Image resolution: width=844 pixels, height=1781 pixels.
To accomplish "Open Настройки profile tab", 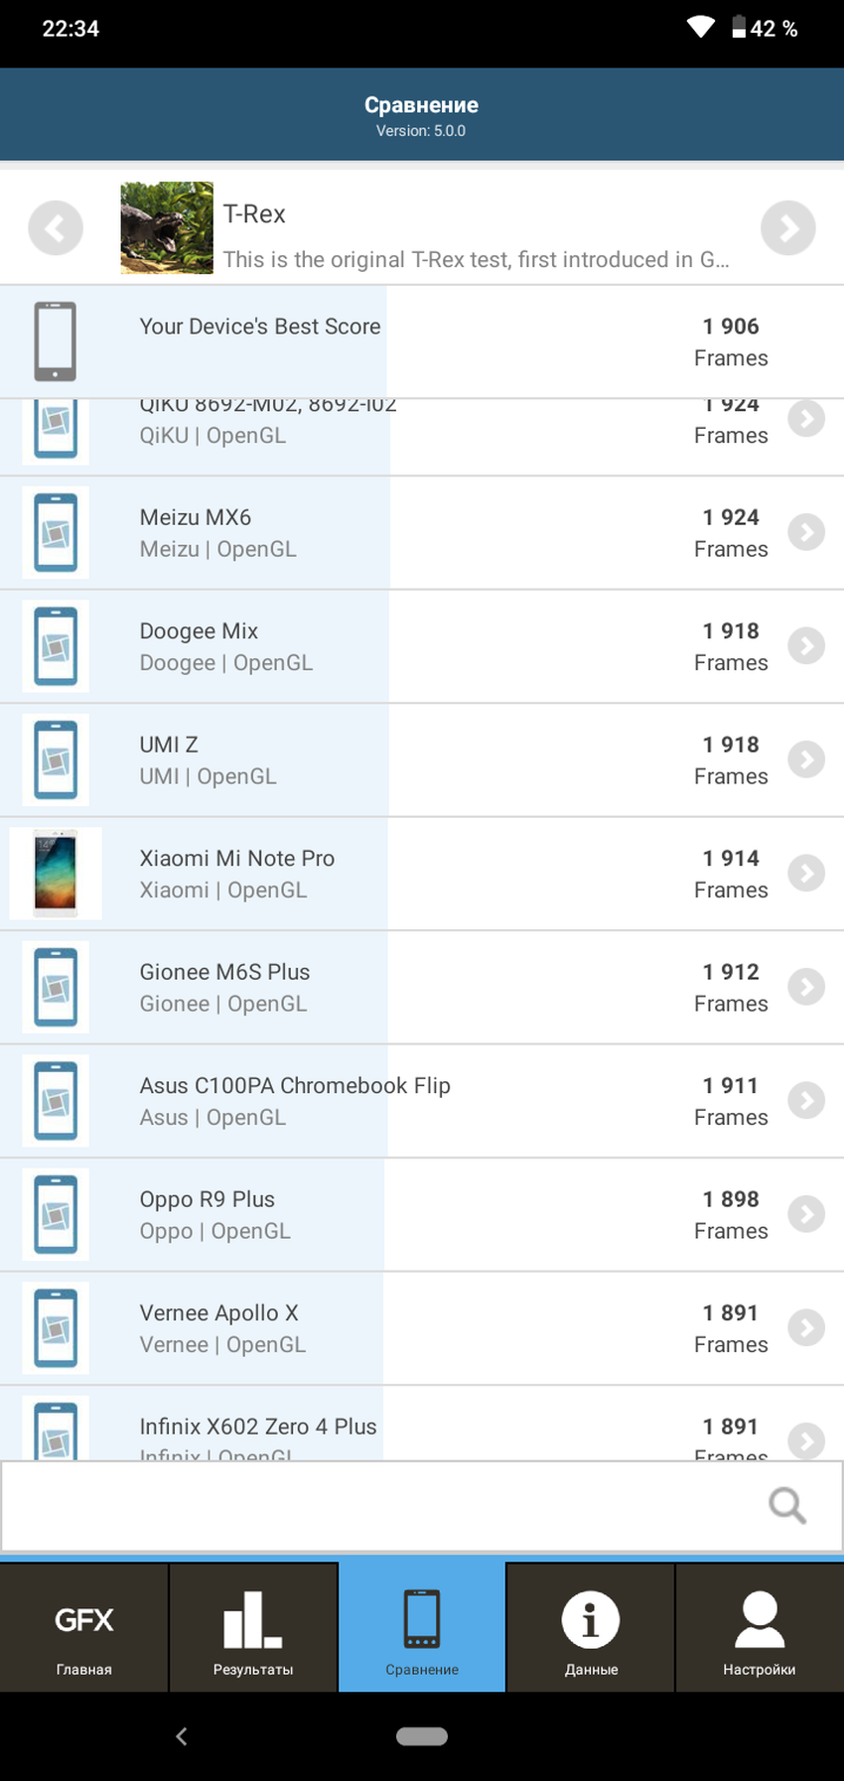I will (760, 1628).
